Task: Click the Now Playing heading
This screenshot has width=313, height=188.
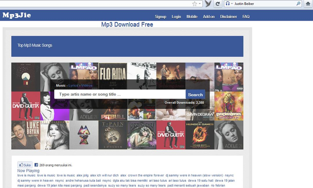Action: pyautogui.click(x=28, y=171)
